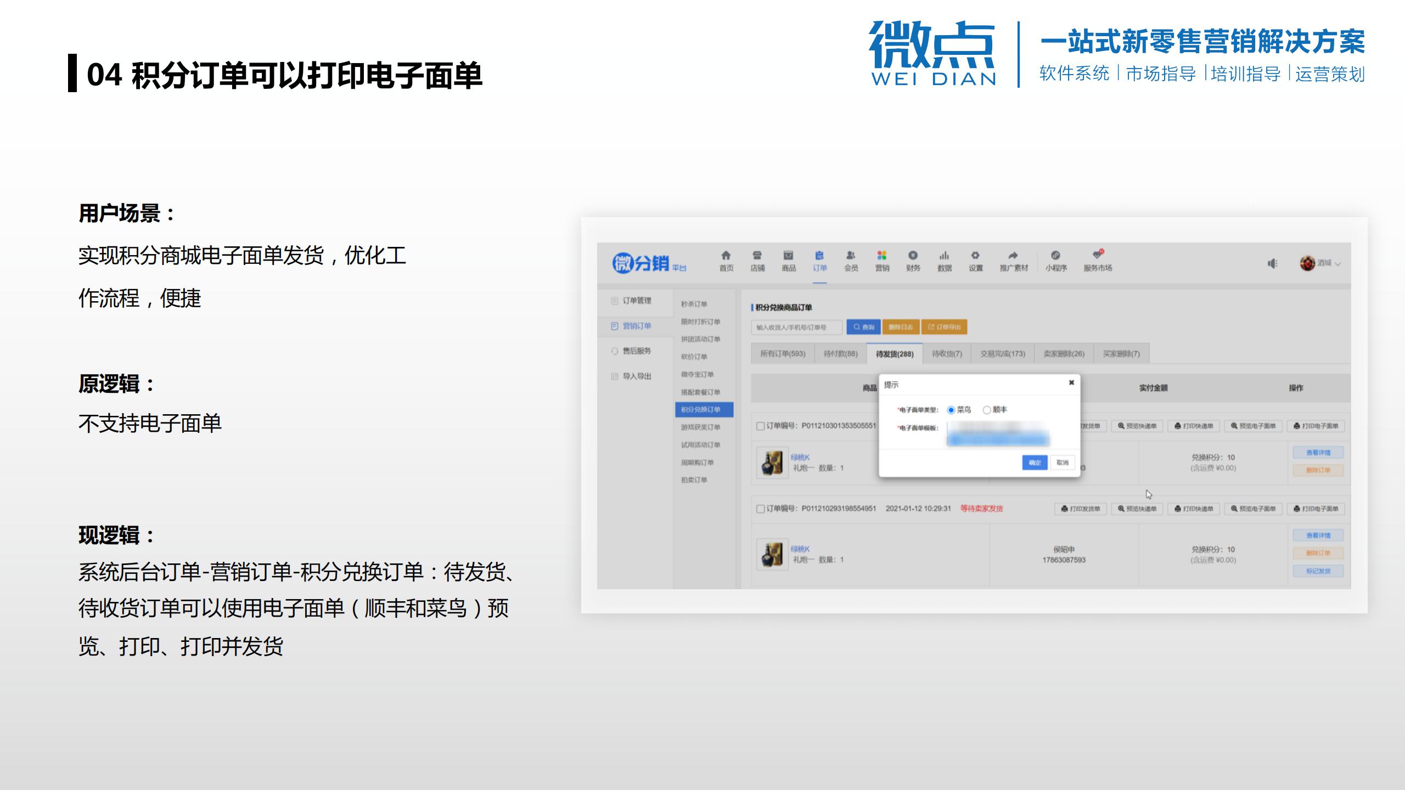
Task: Open the 营销 marketing icon
Action: point(882,256)
